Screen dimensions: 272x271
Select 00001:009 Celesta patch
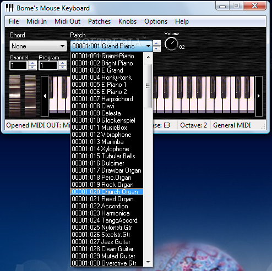(107, 113)
